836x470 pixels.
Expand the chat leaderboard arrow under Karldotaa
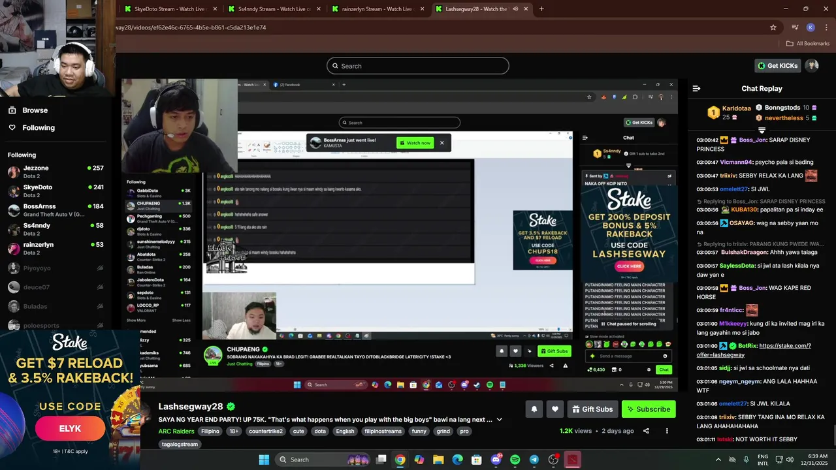click(x=762, y=131)
